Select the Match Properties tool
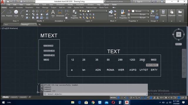Viewport: 188px width, 105px height. click(x=123, y=14)
